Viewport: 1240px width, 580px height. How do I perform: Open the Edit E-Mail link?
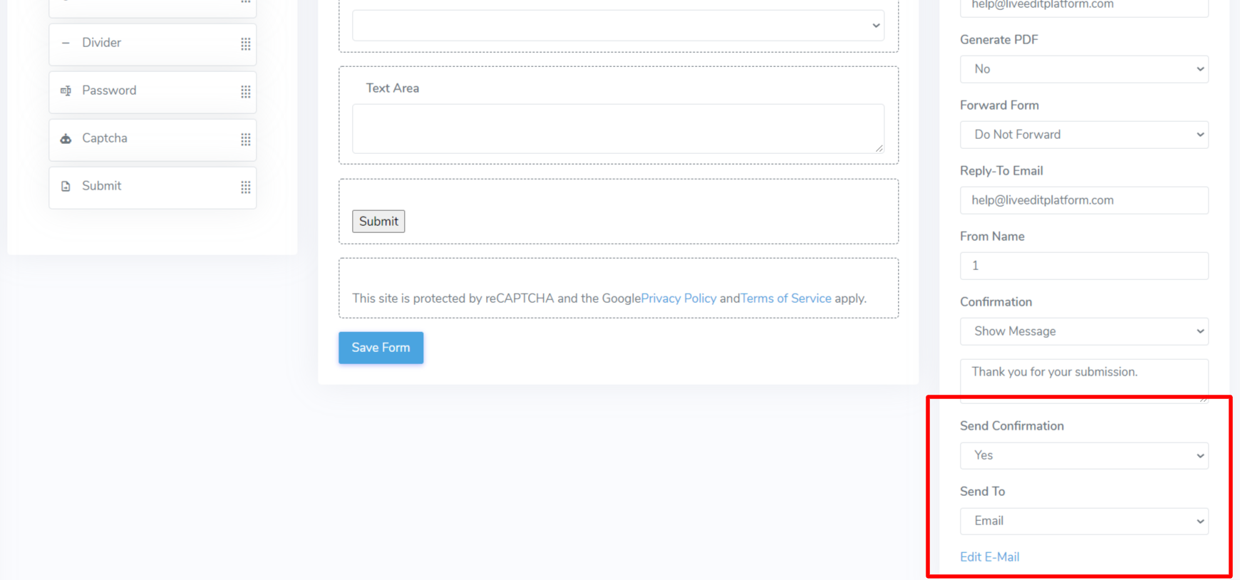tap(990, 556)
